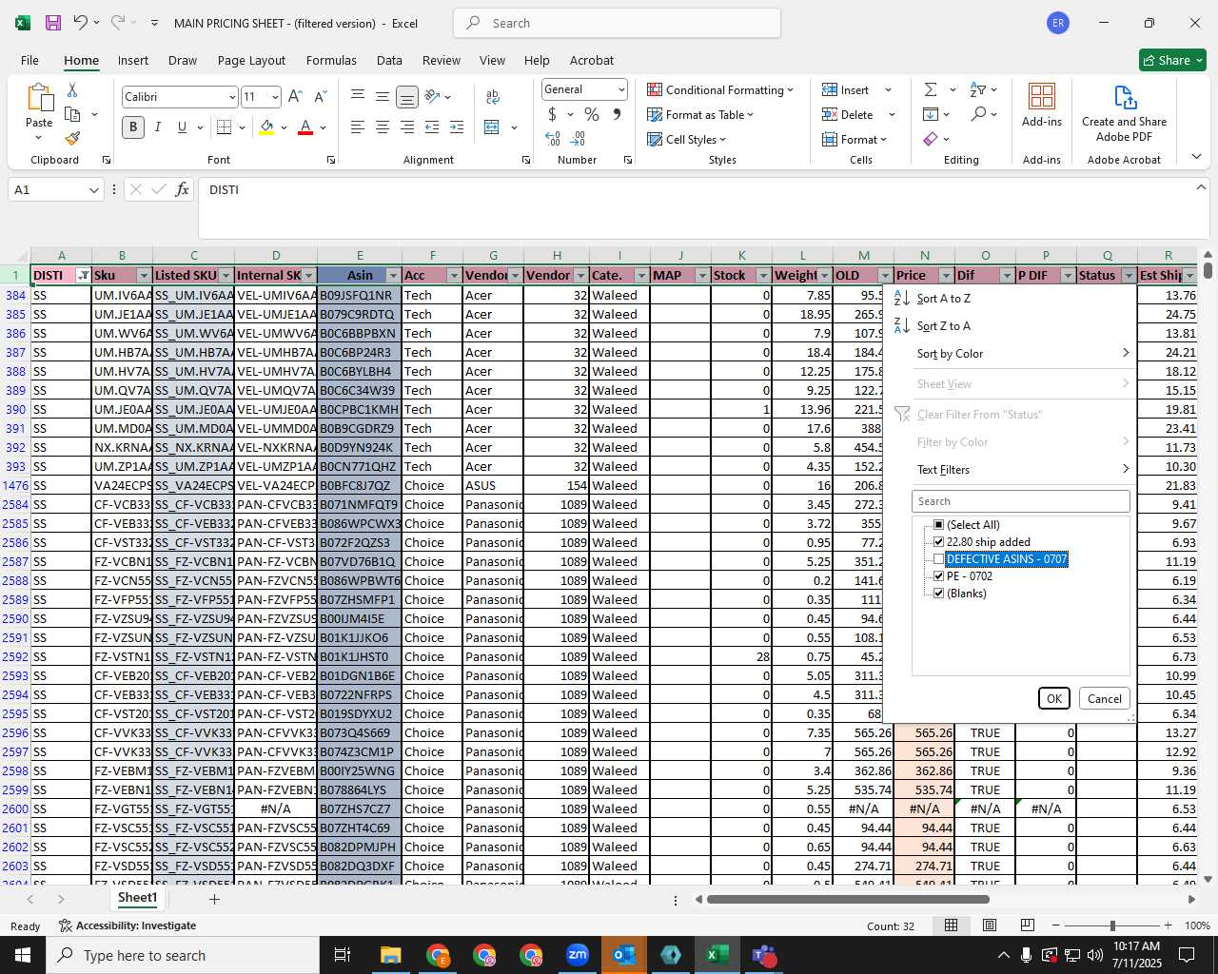Open the Insert ribbon tab
1218x974 pixels.
coord(133,60)
